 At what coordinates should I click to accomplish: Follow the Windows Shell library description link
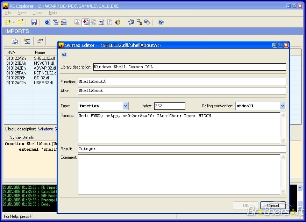(x=47, y=129)
